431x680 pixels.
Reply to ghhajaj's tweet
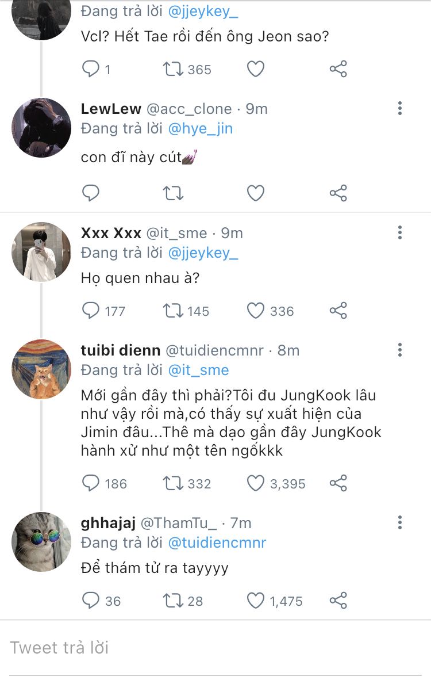91,601
